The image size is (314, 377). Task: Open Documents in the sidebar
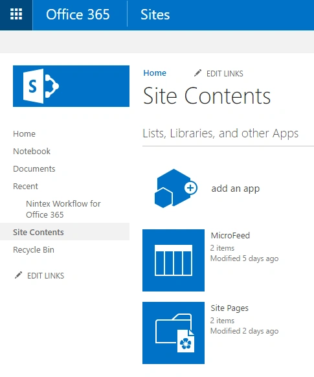[34, 169]
